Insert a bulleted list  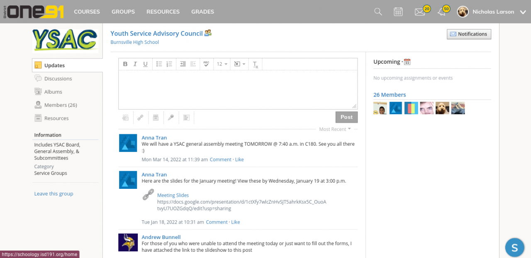[159, 64]
